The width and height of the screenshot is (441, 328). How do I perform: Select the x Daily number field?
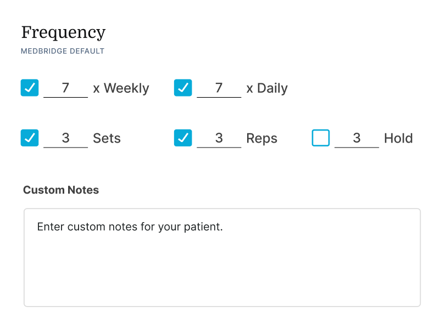219,88
